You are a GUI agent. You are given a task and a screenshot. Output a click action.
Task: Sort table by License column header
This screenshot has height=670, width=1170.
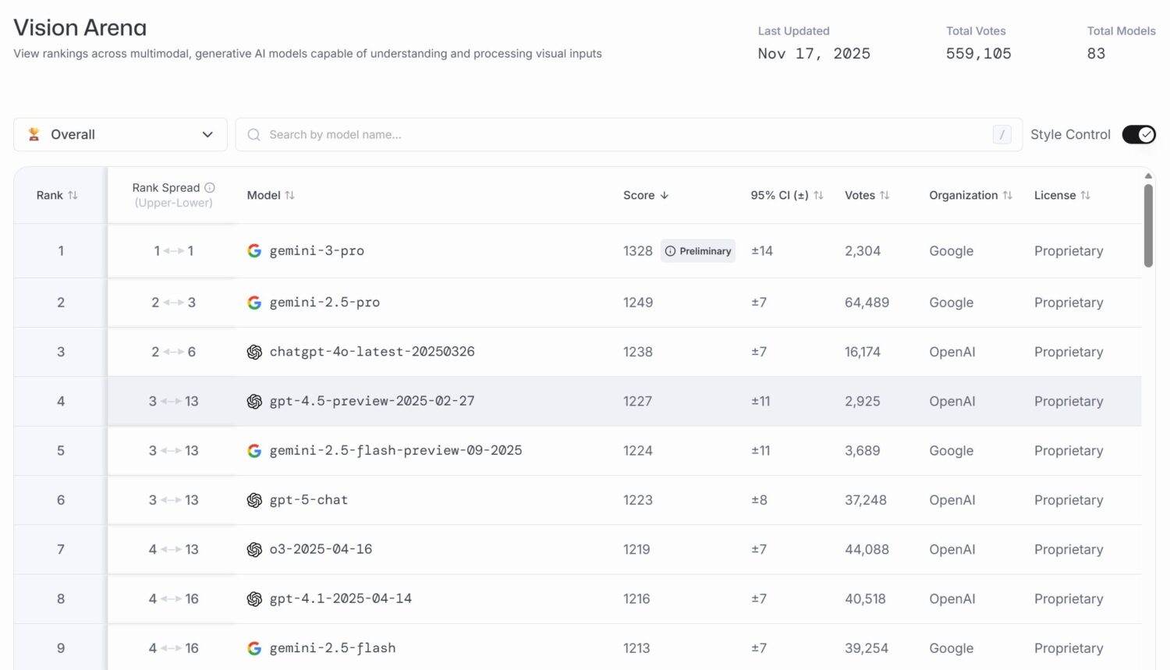pyautogui.click(x=1062, y=196)
